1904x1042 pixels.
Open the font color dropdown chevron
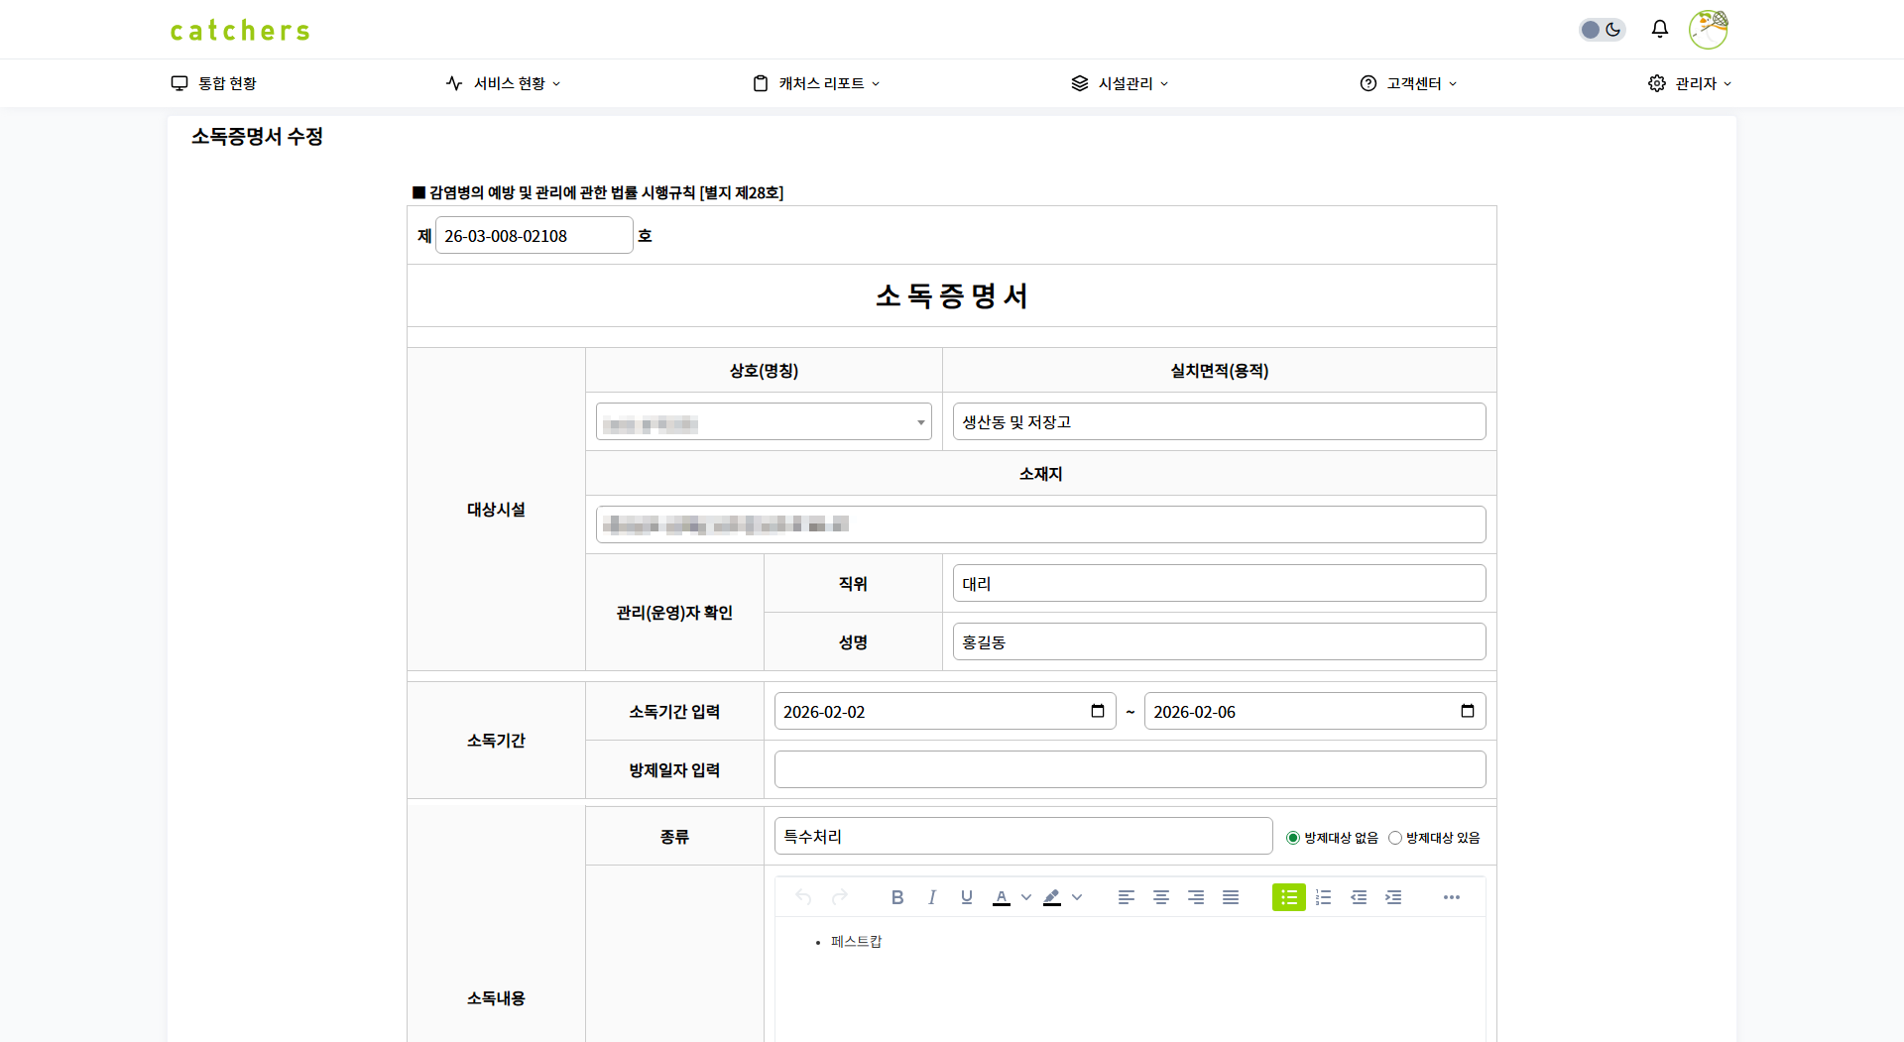tap(1026, 897)
